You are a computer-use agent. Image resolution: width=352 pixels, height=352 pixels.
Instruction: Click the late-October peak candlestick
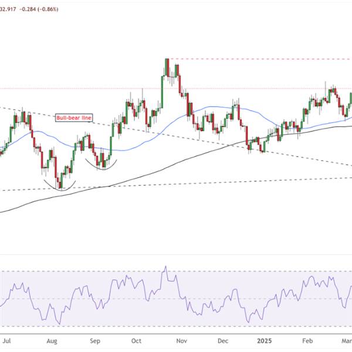[x=167, y=67]
